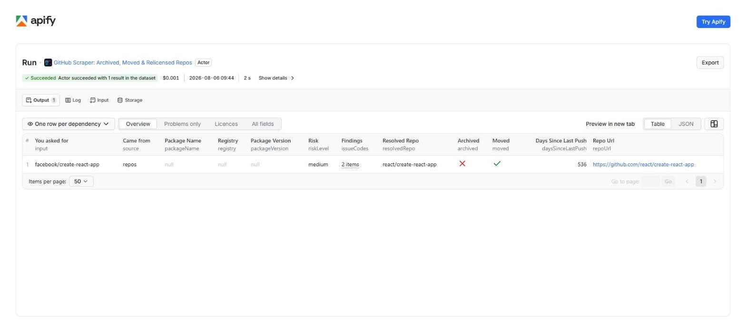Open the Output tab

click(x=41, y=100)
